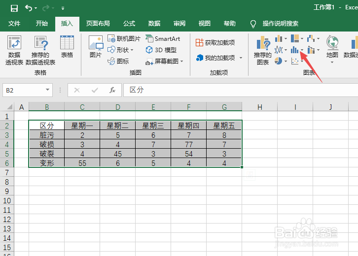This screenshot has height=256, width=358.
Task: Open 推荐的图表 recommended charts
Action: coord(263,50)
